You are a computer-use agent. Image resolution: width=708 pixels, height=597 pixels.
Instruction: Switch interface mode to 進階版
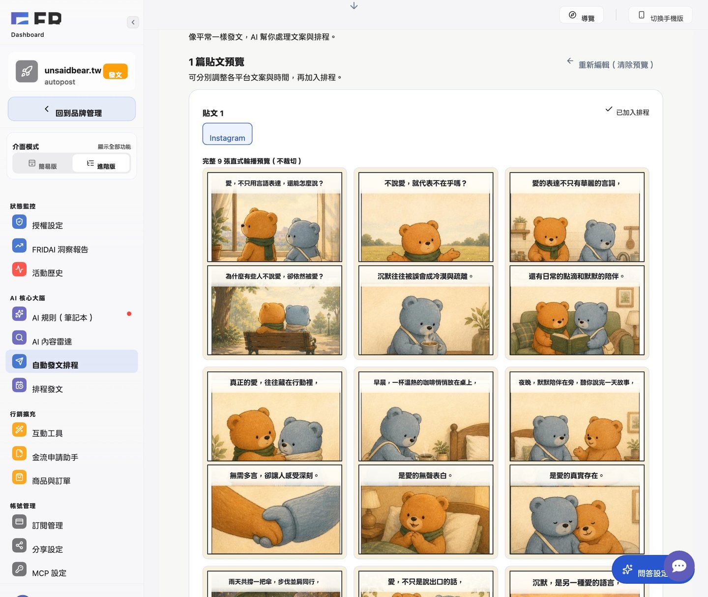coord(101,164)
